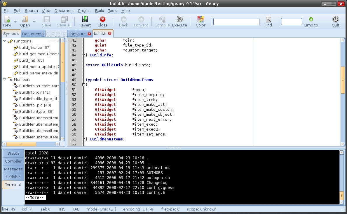The width and height of the screenshot is (347, 214).
Task: Collapse the Members tree node
Action: click(x=4, y=79)
